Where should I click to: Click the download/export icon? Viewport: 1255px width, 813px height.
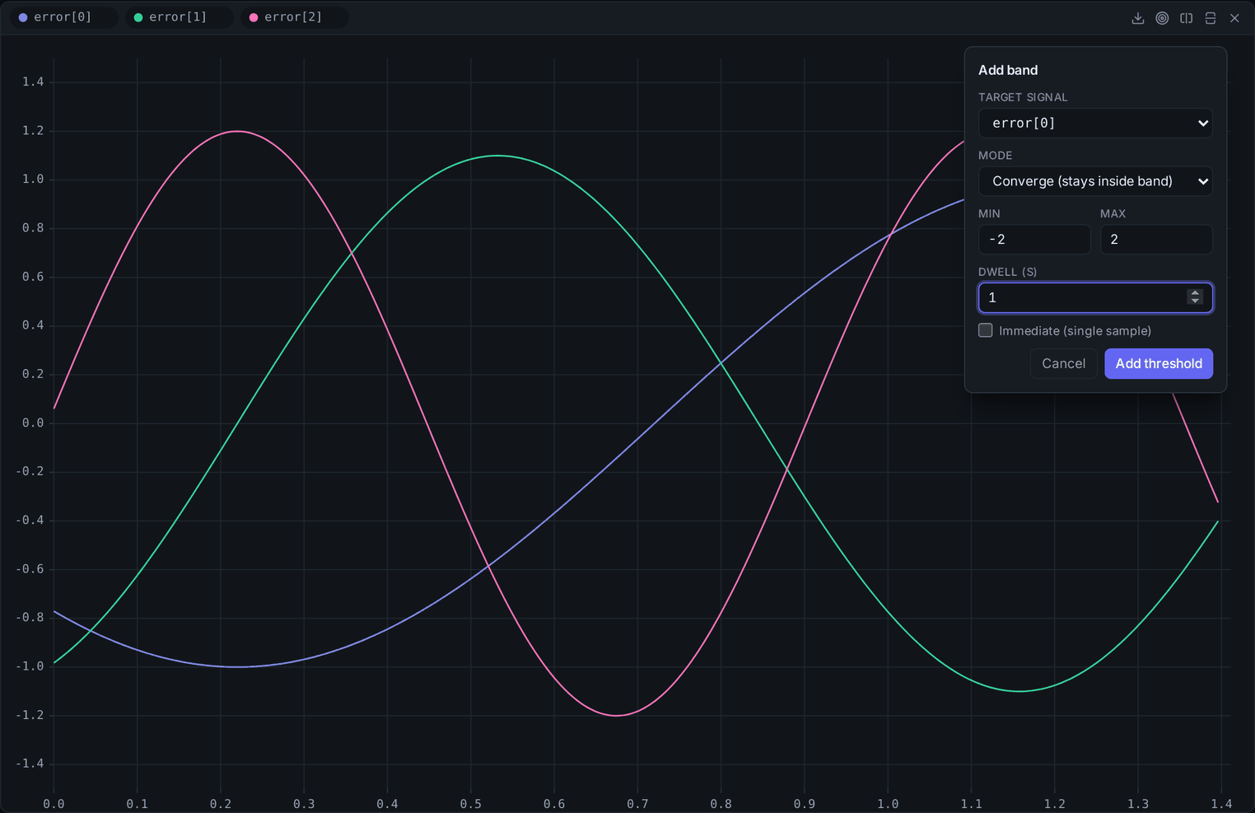(x=1138, y=18)
